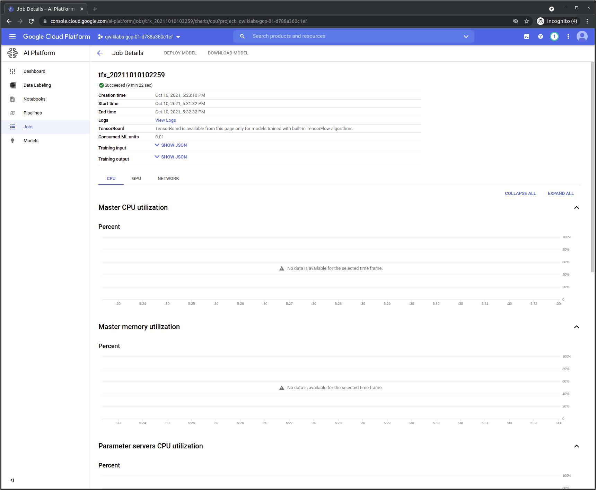
Task: Reload the page in the browser
Action: [31, 21]
